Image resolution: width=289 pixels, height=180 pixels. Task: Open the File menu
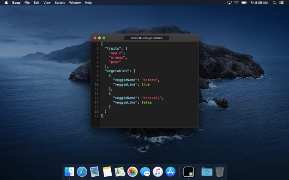coord(27,3)
